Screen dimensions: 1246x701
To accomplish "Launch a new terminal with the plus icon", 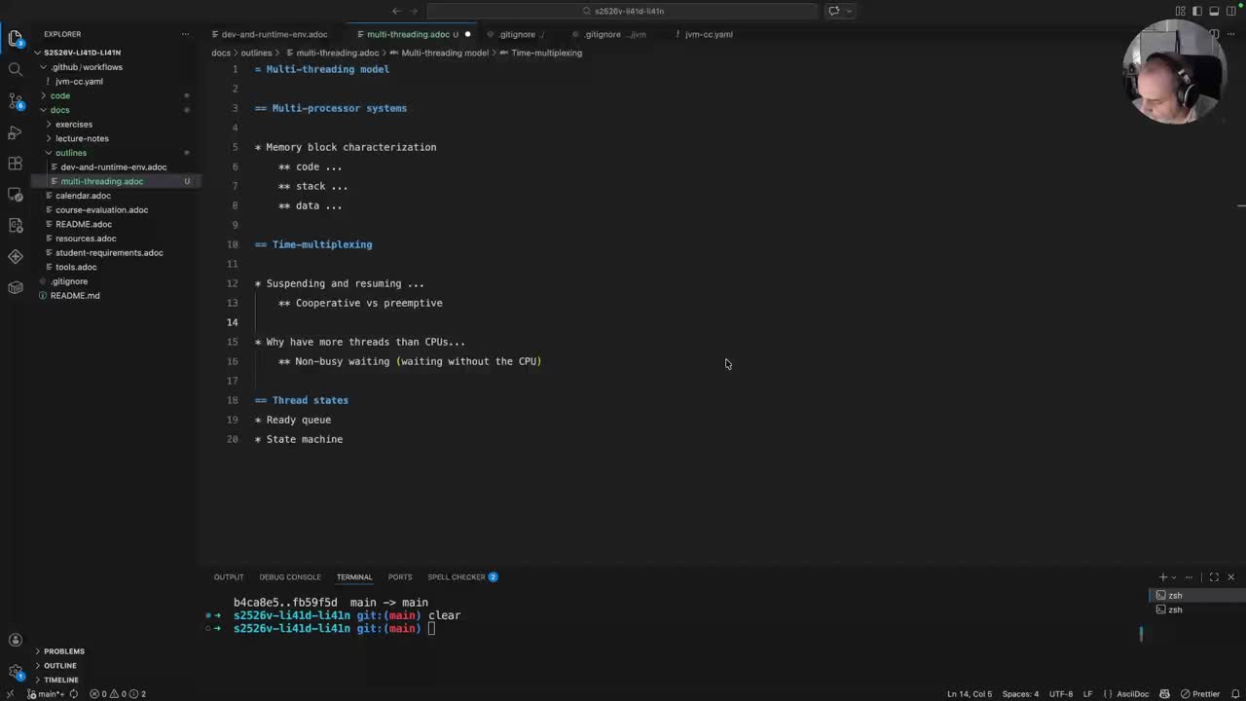I will [1161, 576].
